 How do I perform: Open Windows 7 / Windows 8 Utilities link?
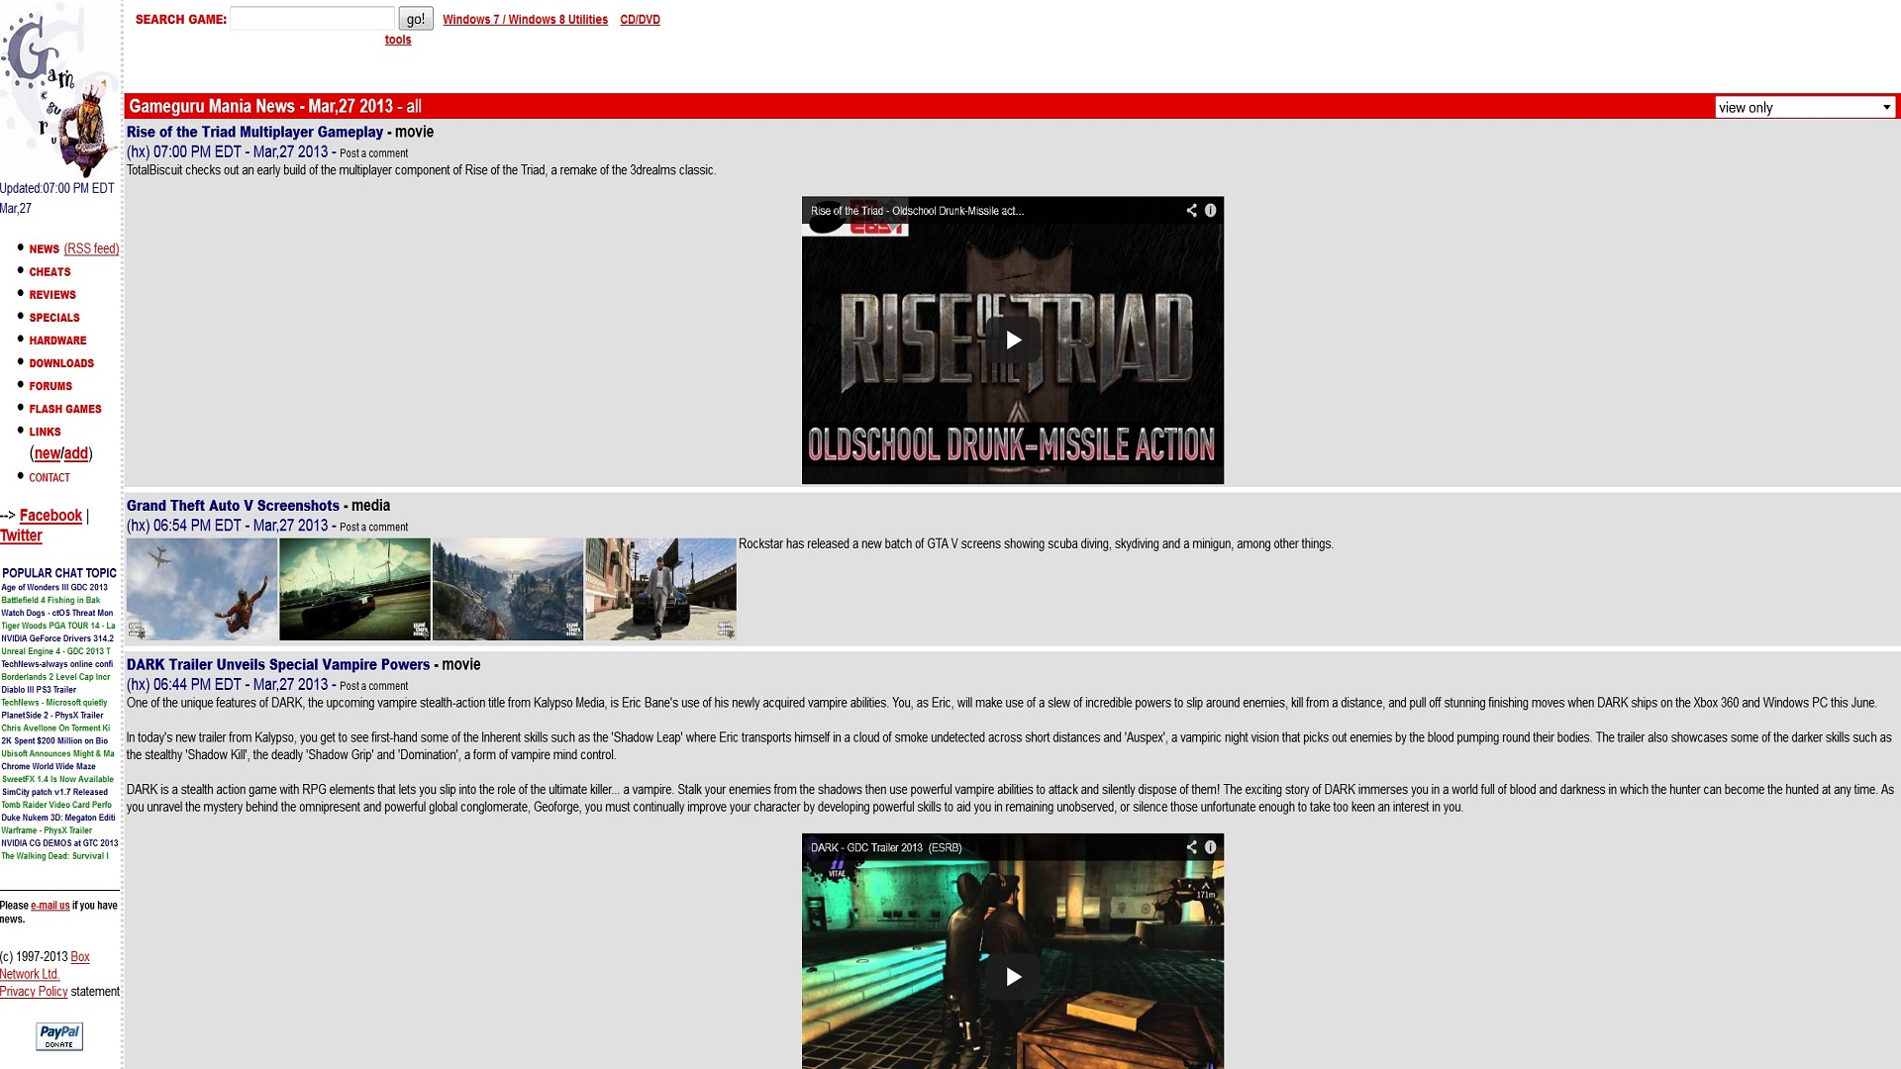tap(525, 20)
